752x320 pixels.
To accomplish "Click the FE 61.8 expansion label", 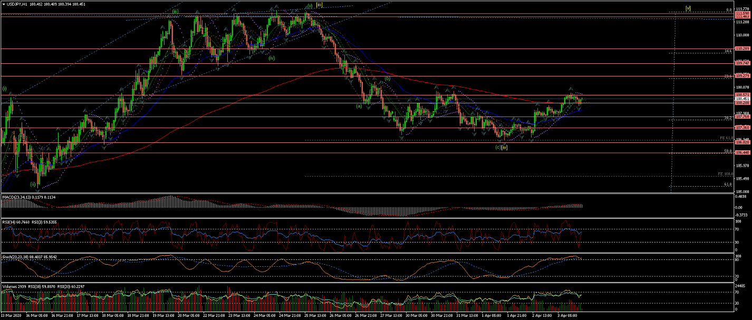I will tap(727, 138).
